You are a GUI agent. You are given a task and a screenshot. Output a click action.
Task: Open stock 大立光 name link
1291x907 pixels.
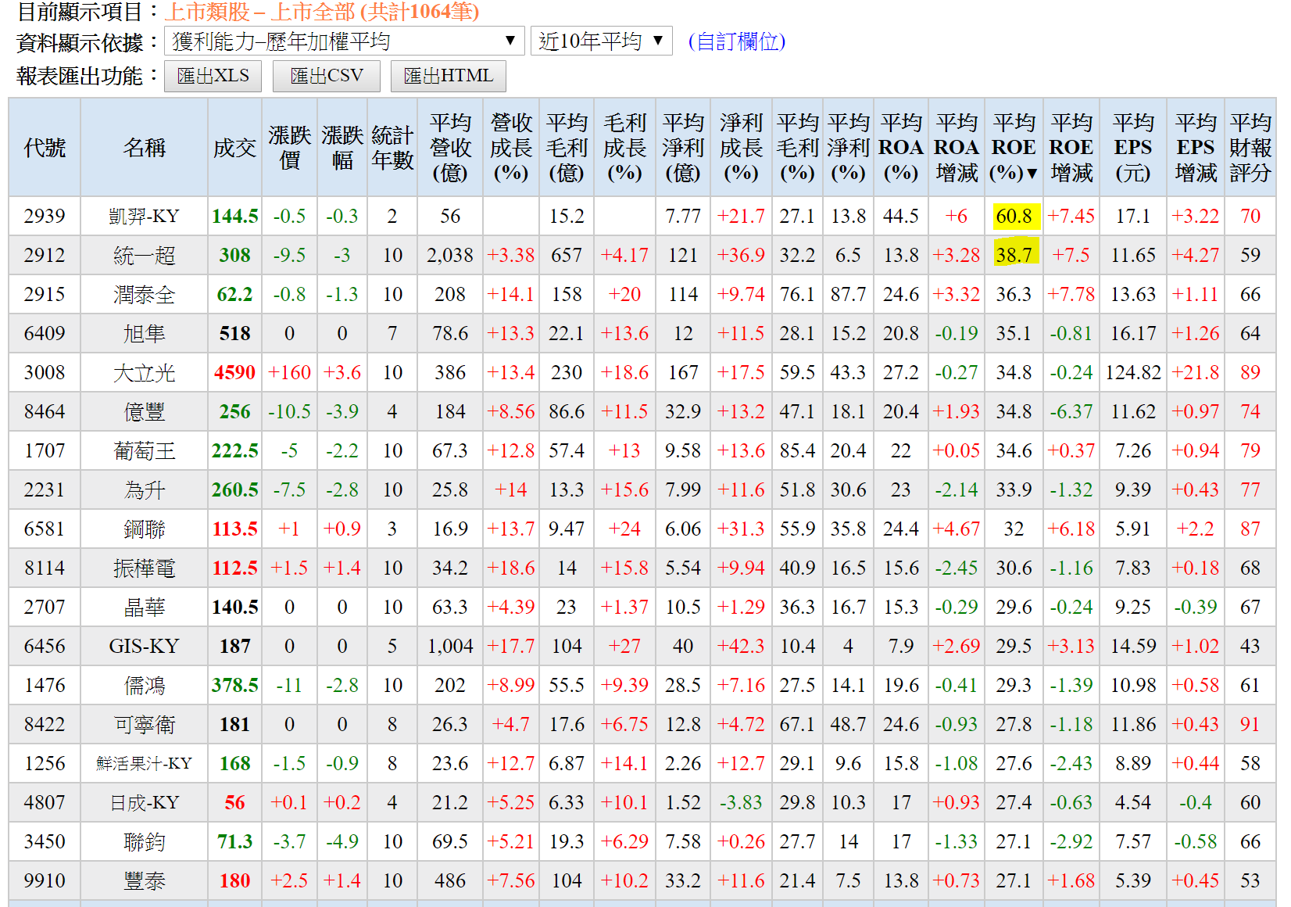pyautogui.click(x=145, y=372)
